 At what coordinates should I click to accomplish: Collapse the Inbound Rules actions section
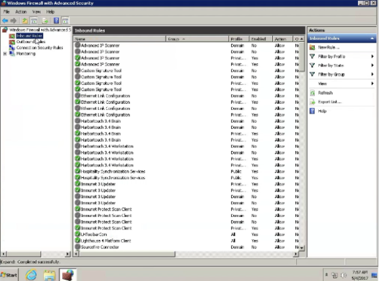(372, 39)
